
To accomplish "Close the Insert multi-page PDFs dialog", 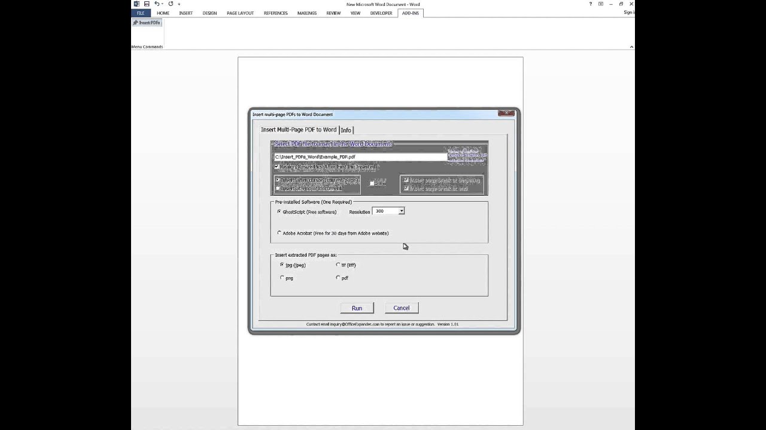I will 506,113.
